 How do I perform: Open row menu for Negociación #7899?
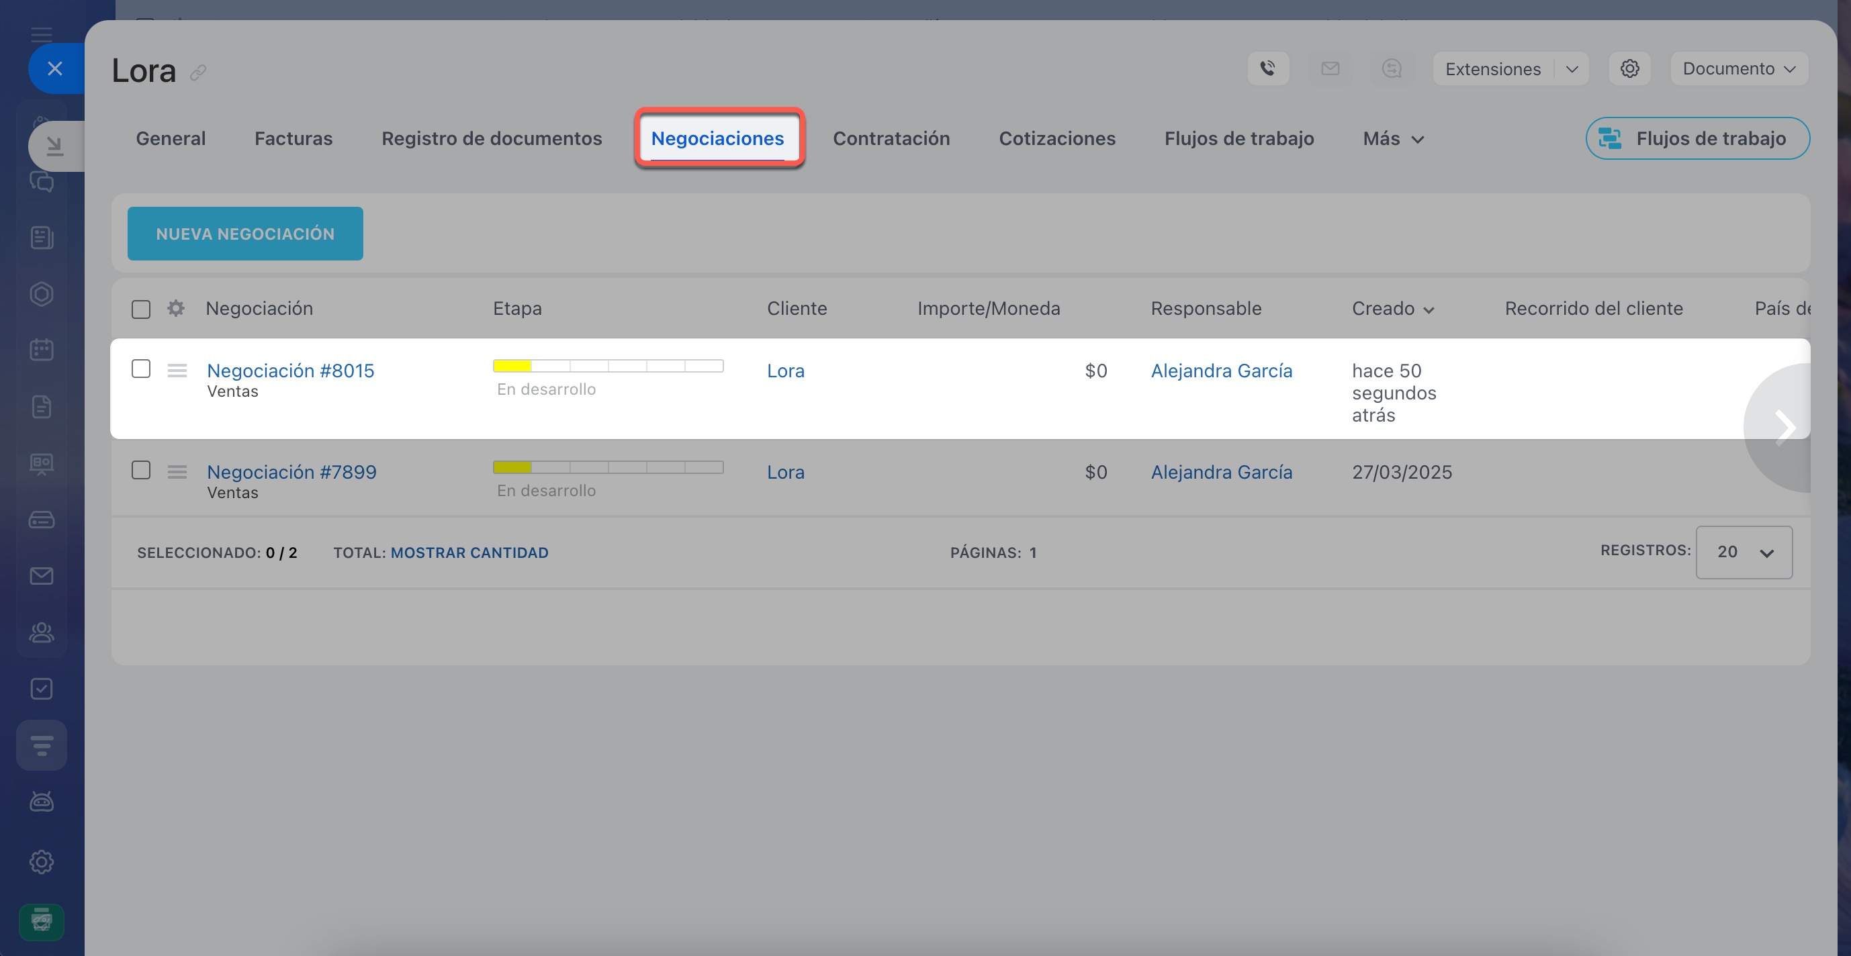click(x=177, y=472)
